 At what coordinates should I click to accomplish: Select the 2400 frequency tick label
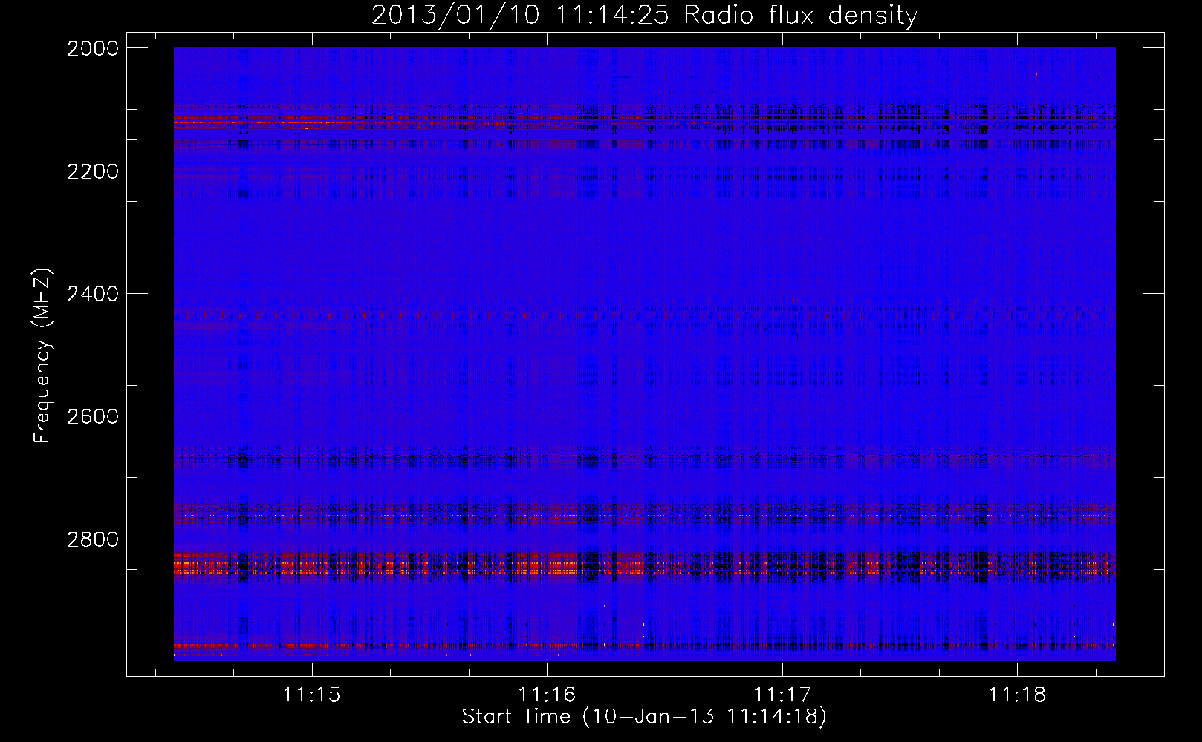coord(93,294)
